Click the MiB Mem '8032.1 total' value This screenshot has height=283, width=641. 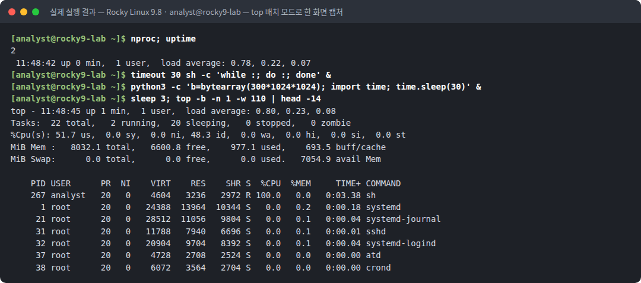pos(103,147)
